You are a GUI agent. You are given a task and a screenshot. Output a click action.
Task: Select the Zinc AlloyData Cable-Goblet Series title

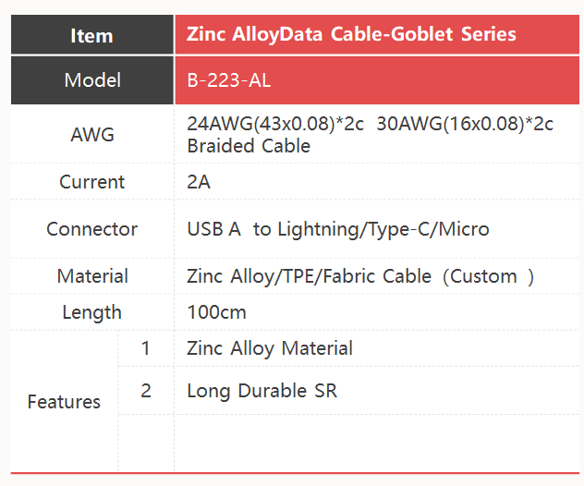point(351,34)
